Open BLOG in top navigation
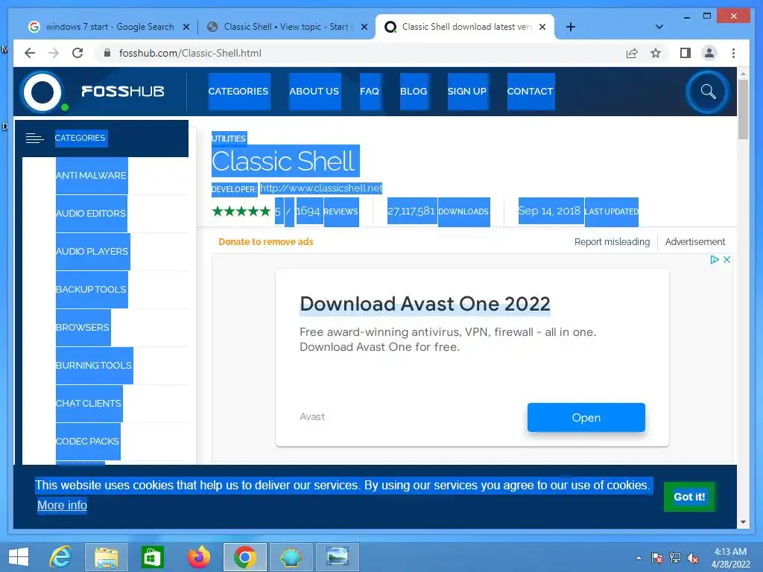The height and width of the screenshot is (572, 763). (414, 92)
